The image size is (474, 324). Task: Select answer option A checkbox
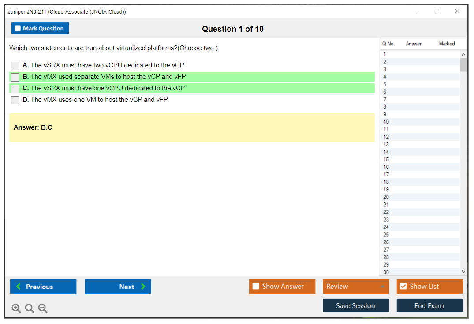pos(15,66)
